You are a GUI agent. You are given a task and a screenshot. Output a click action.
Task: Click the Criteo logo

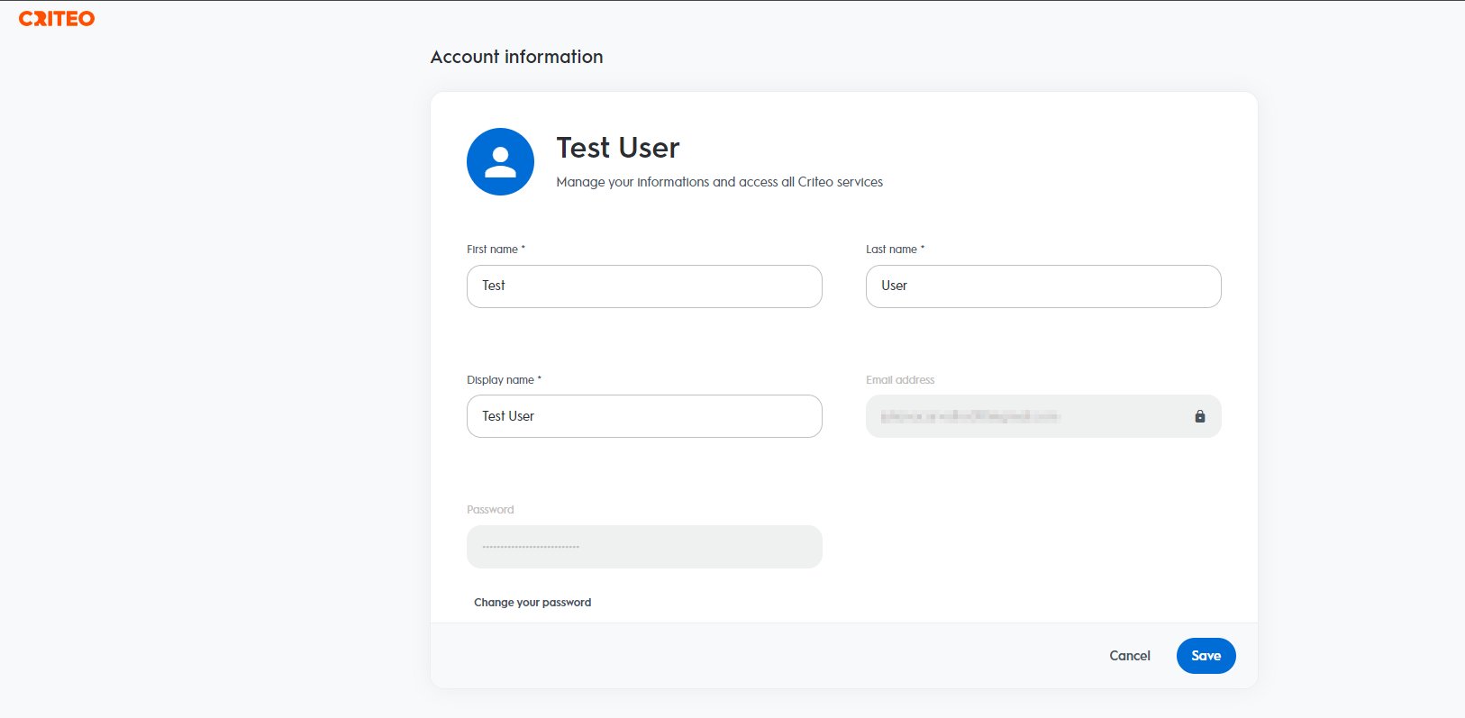[57, 18]
